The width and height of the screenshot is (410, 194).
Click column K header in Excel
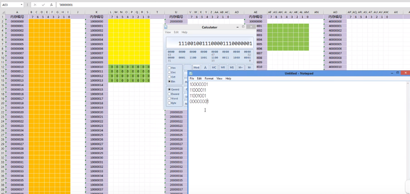tap(97, 12)
